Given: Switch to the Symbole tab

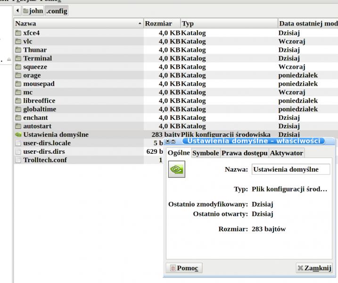Looking at the screenshot, I should click(x=206, y=153).
